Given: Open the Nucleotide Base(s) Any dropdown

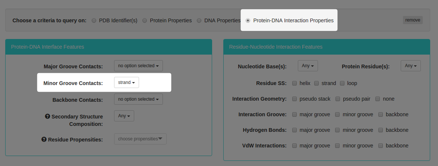Looking at the screenshot, I should coord(308,66).
